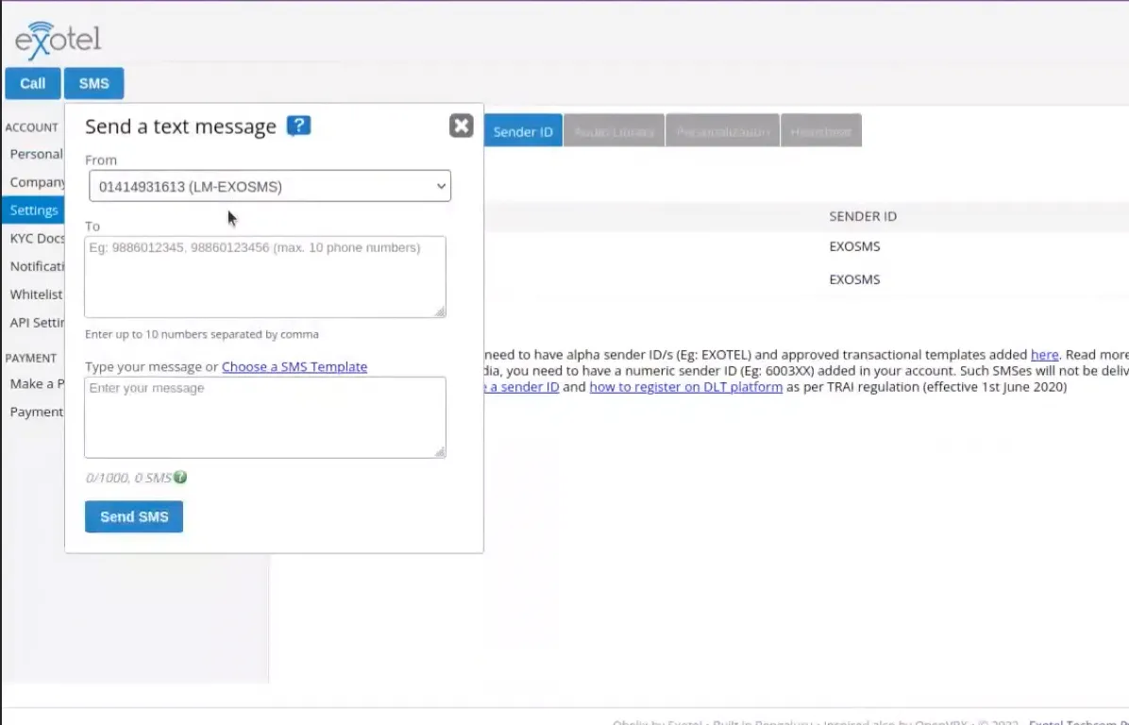Open the 'a sender ID' link

(522, 387)
